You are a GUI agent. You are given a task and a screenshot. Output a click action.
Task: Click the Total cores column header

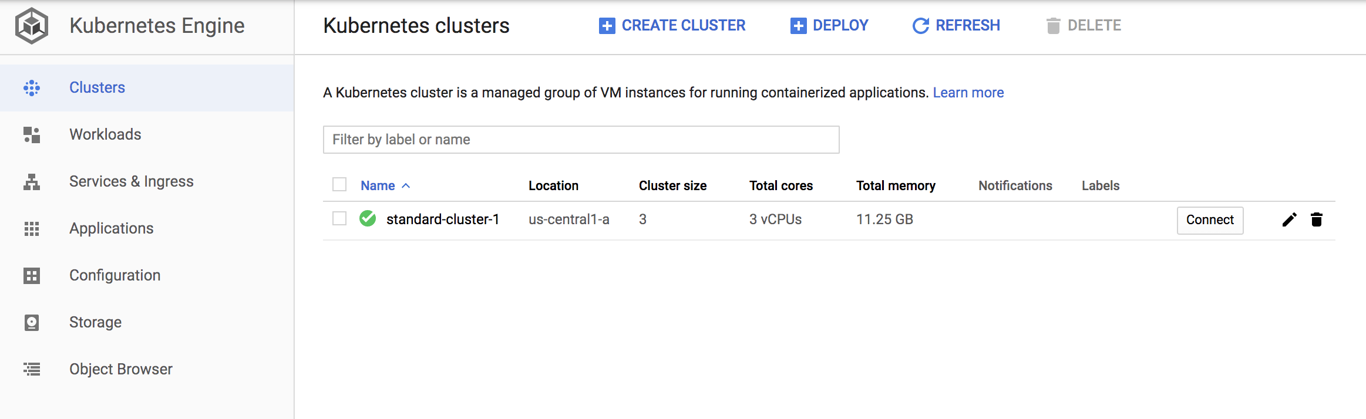(x=781, y=185)
